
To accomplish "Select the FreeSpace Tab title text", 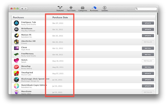I will coord(29,22).
